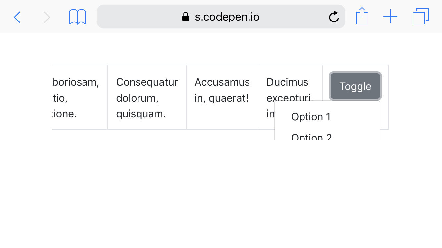Tap the Consequatur dolorum, quisquam table cell
This screenshot has width=442, height=248.
tap(147, 97)
